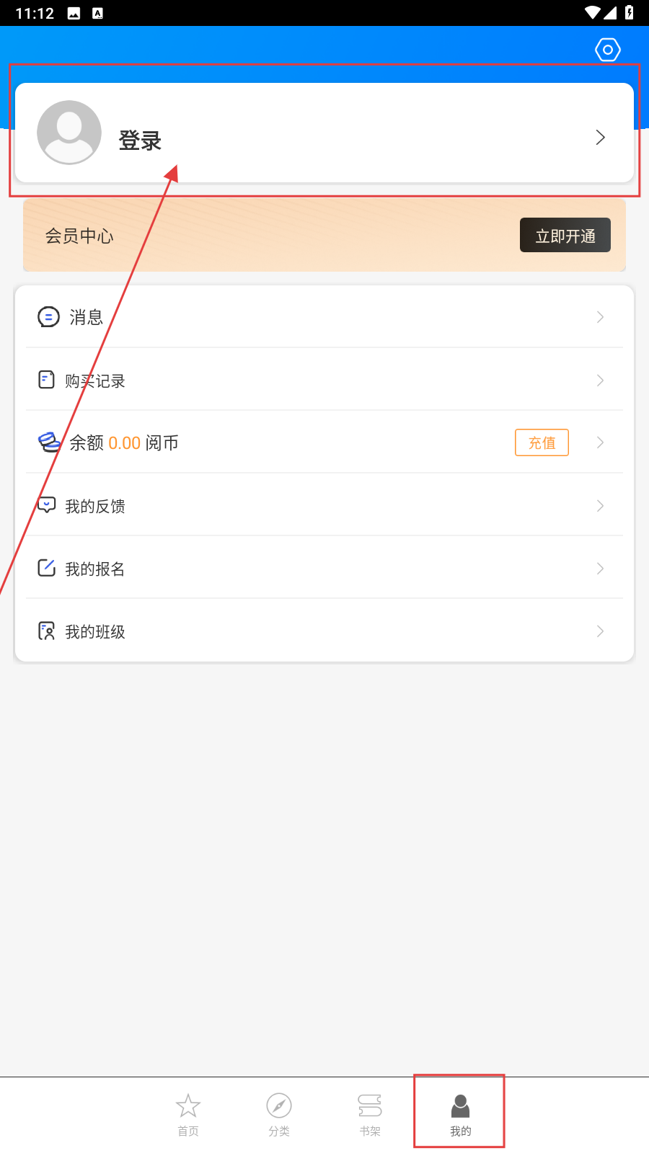Screen dimensions: 649x1153
Task: Click the 消息 chat bubble icon
Action: pyautogui.click(x=48, y=317)
